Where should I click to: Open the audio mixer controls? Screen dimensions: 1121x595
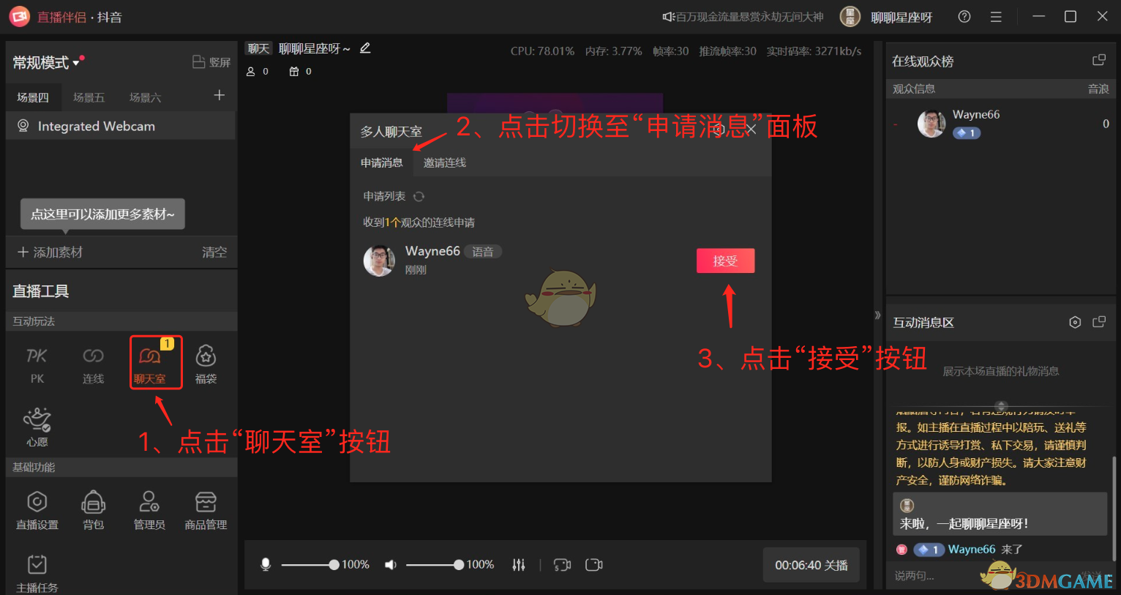pyautogui.click(x=519, y=564)
